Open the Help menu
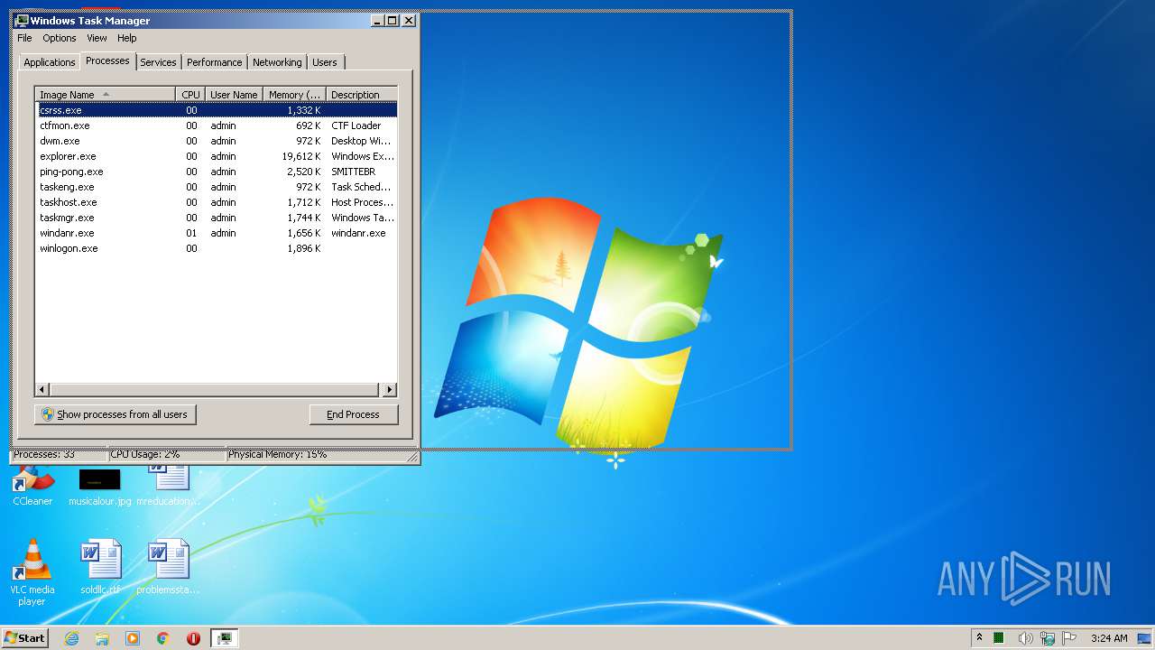The height and width of the screenshot is (650, 1155). click(x=127, y=38)
